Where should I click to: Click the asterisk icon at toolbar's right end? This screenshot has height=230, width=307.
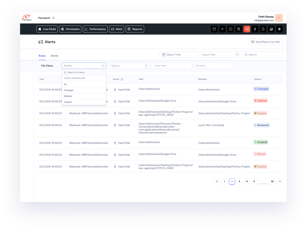(279, 29)
